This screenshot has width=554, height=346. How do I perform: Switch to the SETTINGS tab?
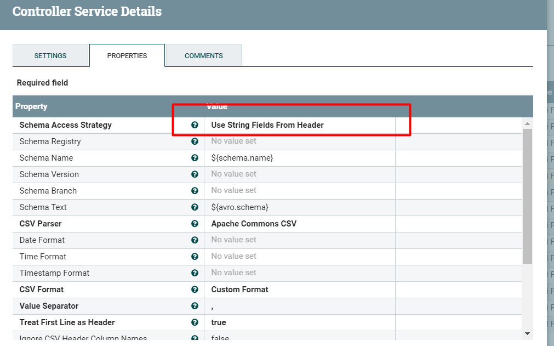50,55
